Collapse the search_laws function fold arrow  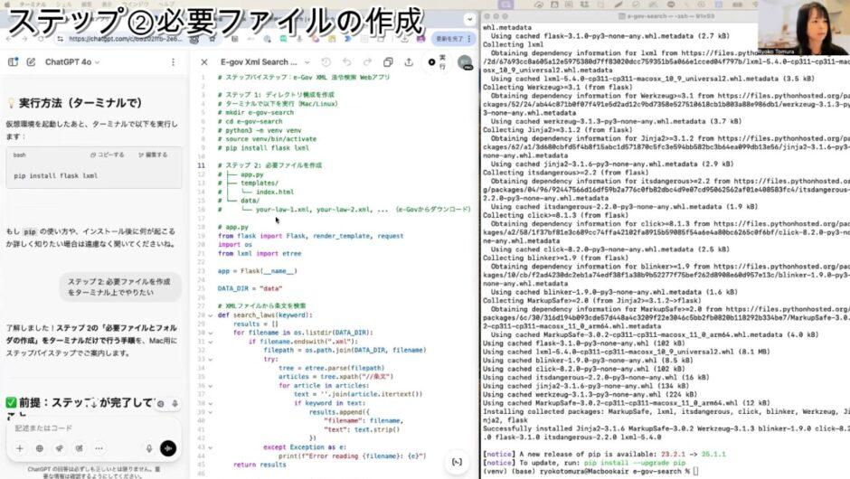tap(210, 315)
